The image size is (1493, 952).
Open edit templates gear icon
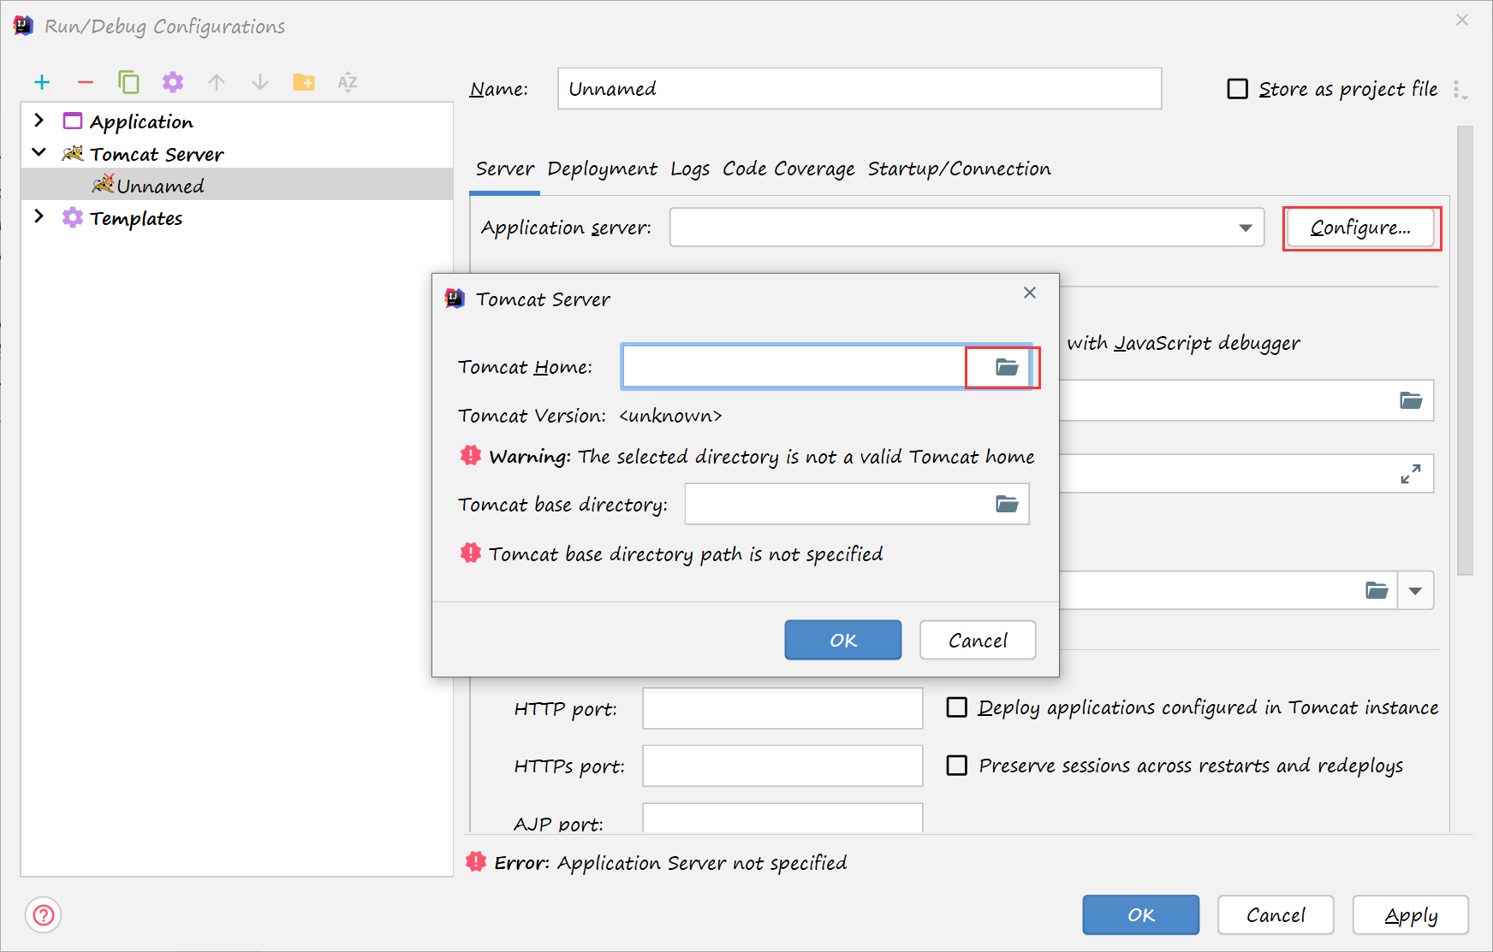[173, 82]
